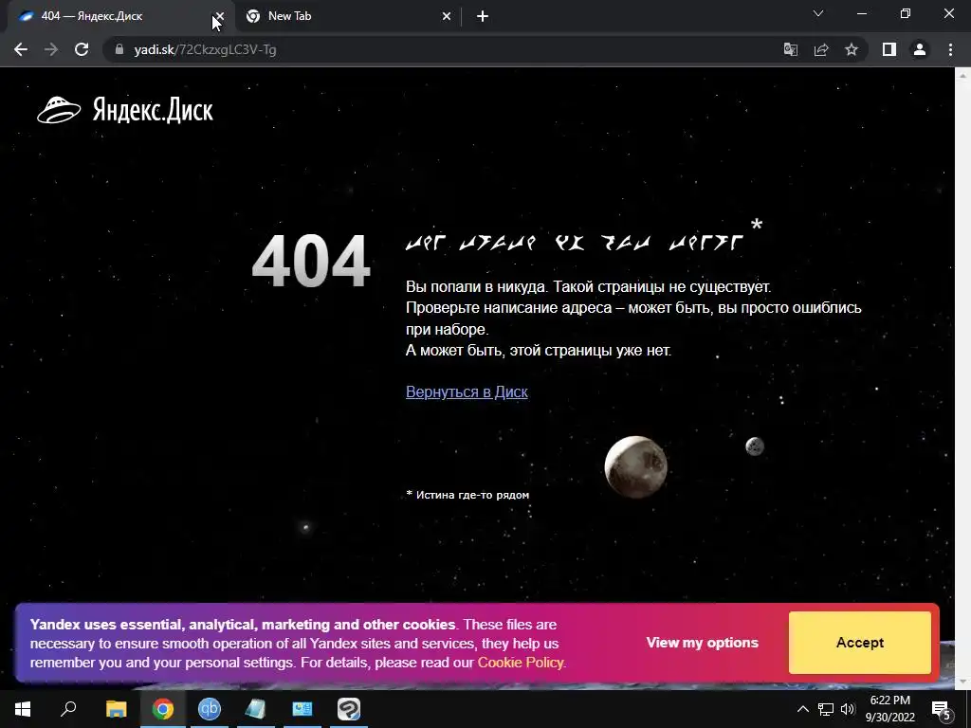Open File Explorer from taskbar
The width and height of the screenshot is (971, 728).
tap(116, 709)
